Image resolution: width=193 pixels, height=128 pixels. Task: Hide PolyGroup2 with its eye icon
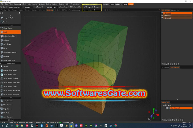click(x=162, y=15)
